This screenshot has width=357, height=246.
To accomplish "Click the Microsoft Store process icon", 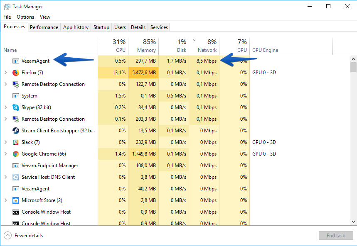I will [x=16, y=200].
